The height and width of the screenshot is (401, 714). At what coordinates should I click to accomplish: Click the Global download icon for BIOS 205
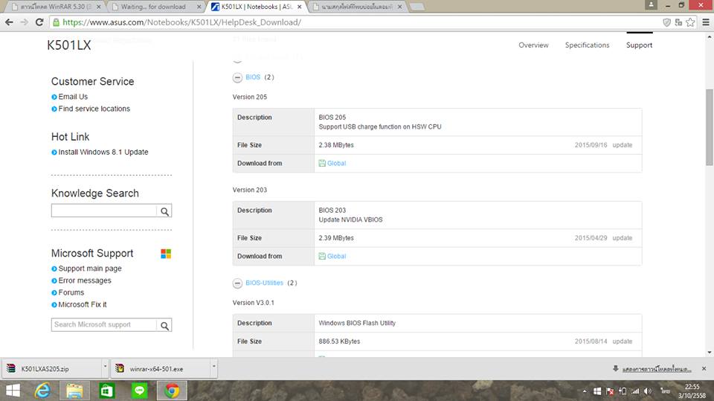(x=322, y=163)
